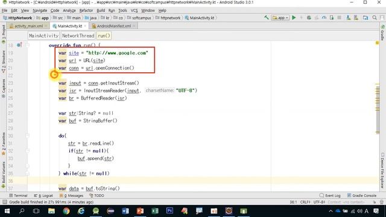
Task: Close the MainActivity.kt tab
Action: click(x=85, y=26)
